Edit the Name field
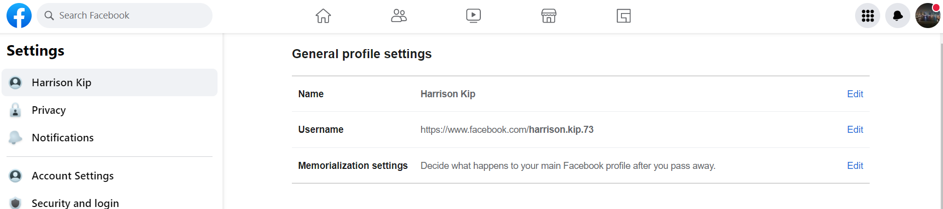The image size is (943, 209). tap(855, 94)
